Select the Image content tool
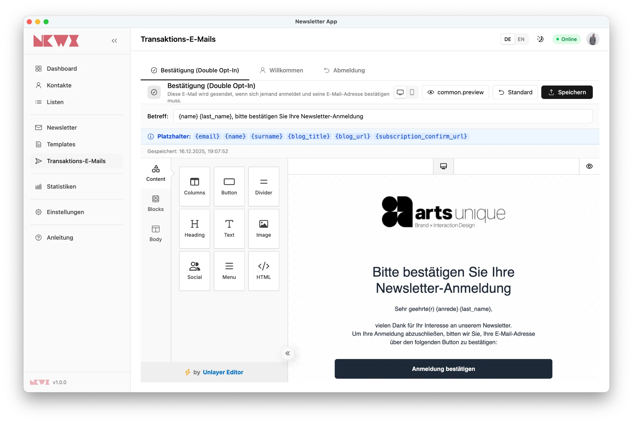 pos(263,228)
